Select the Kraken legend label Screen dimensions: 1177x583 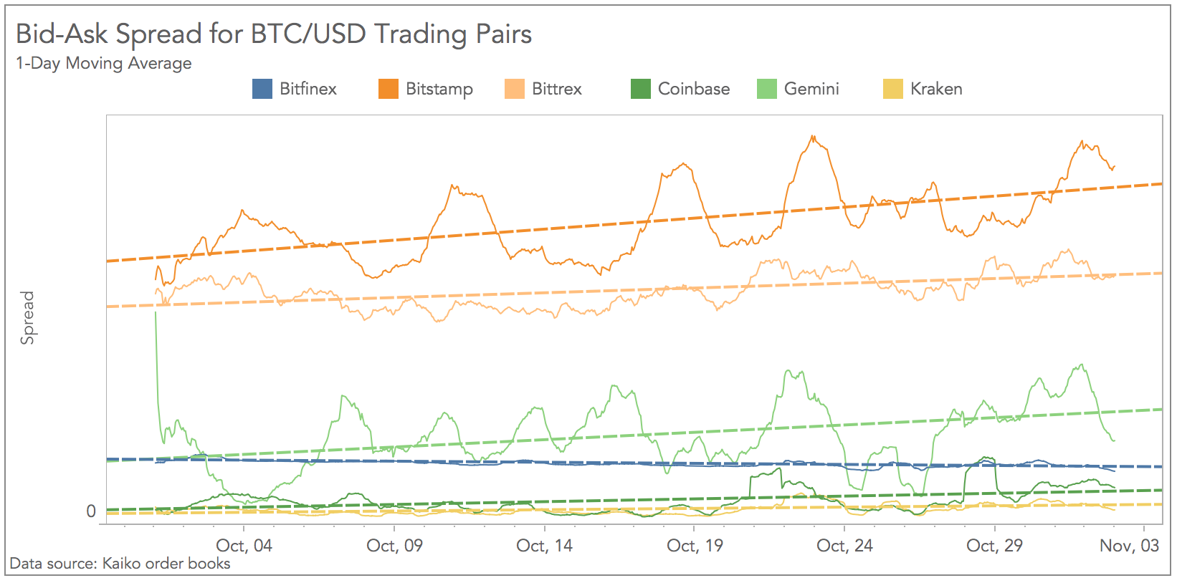[x=936, y=89]
